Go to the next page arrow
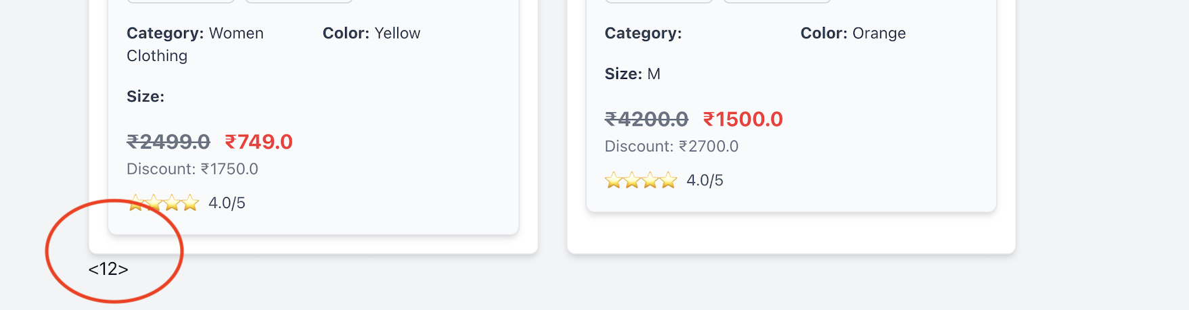Image resolution: width=1189 pixels, height=310 pixels. pos(124,269)
